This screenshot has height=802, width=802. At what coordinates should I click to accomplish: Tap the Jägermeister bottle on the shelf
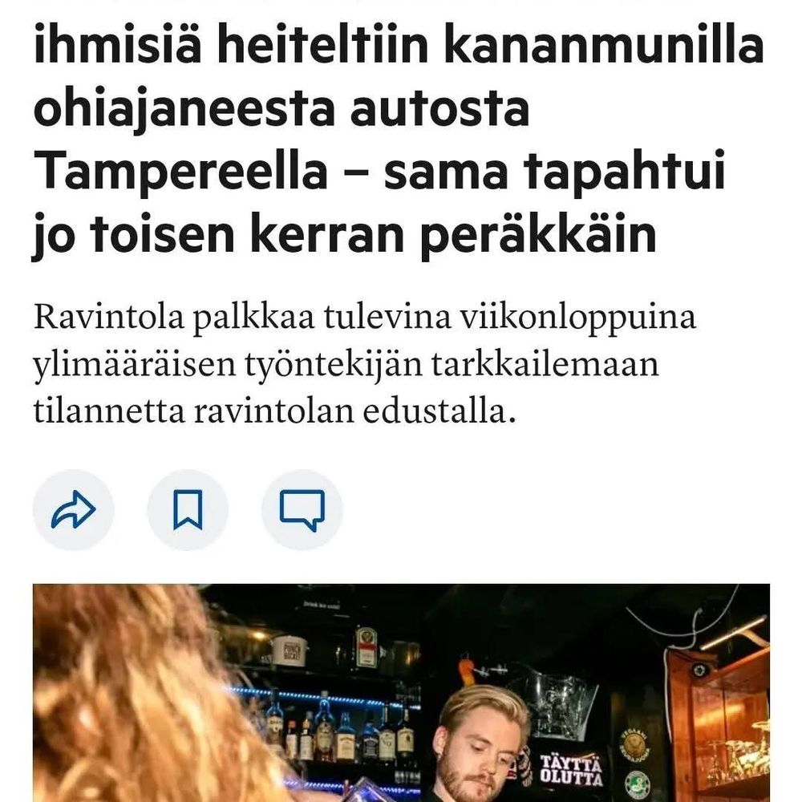click(367, 647)
